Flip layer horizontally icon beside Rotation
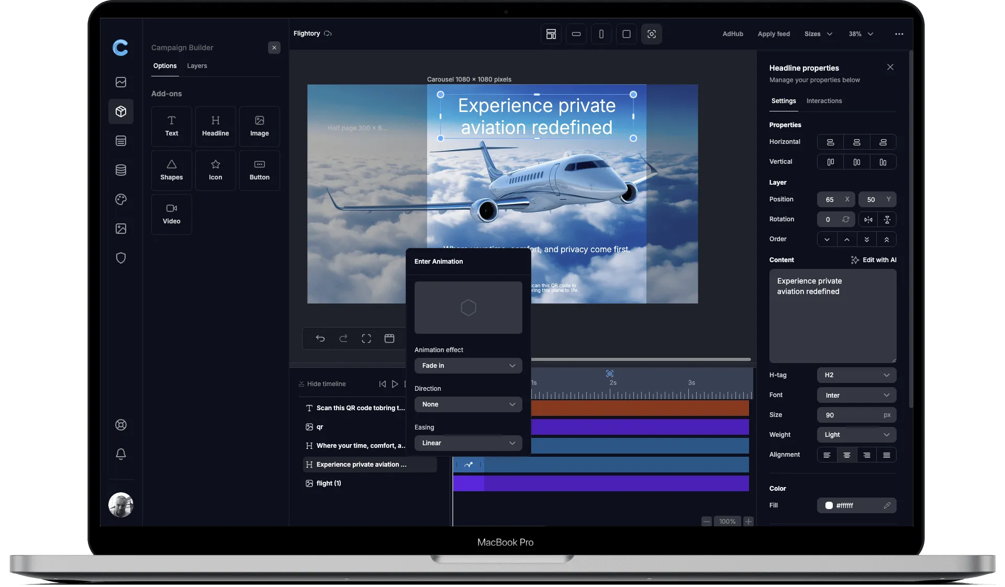Image resolution: width=1005 pixels, height=587 pixels. pos(868,219)
